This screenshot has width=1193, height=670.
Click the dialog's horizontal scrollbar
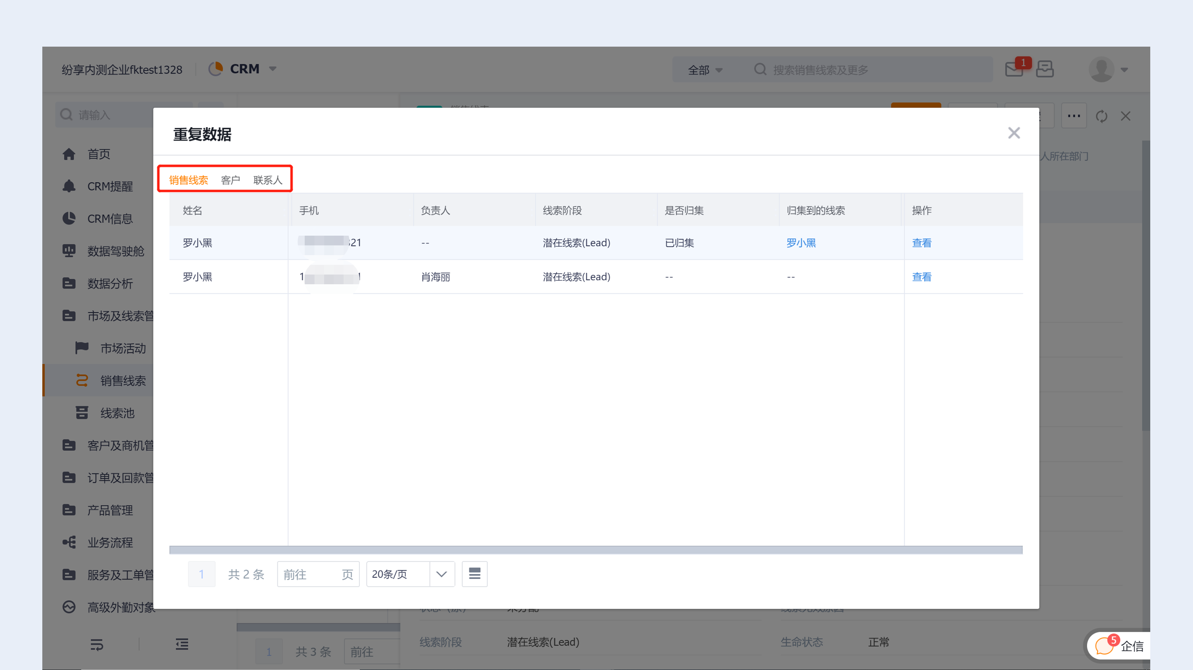tap(595, 550)
